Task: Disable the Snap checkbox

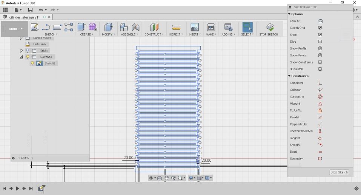Action: pyautogui.click(x=320, y=35)
